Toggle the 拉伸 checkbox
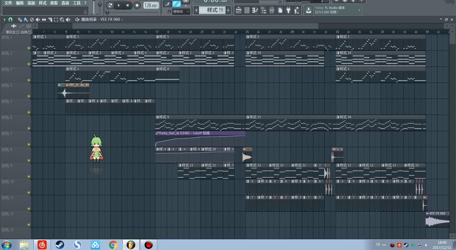The height and width of the screenshot is (250, 456). pos(29,32)
